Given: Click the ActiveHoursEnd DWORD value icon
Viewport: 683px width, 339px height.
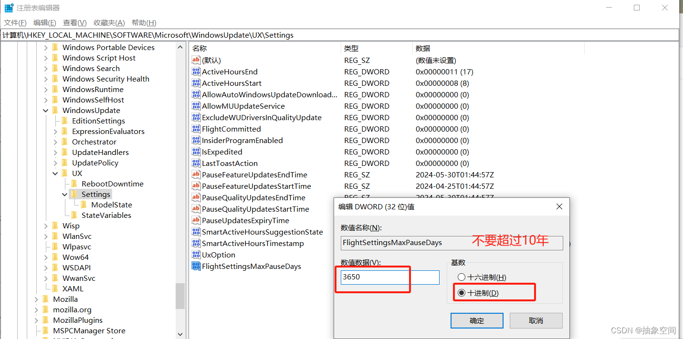Looking at the screenshot, I should [196, 72].
